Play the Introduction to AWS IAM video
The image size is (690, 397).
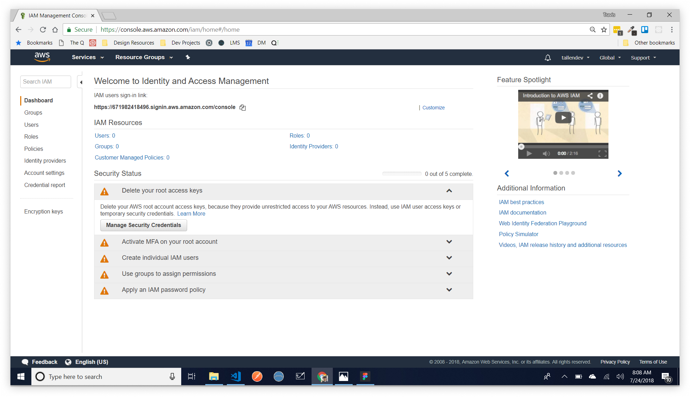click(x=563, y=118)
